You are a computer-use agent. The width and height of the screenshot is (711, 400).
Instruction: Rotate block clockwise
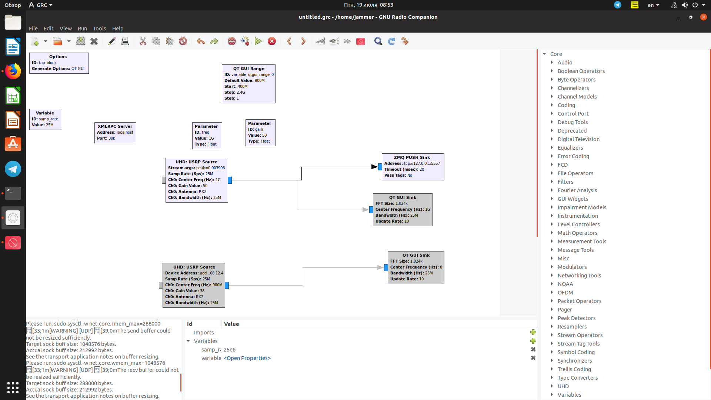[303, 41]
